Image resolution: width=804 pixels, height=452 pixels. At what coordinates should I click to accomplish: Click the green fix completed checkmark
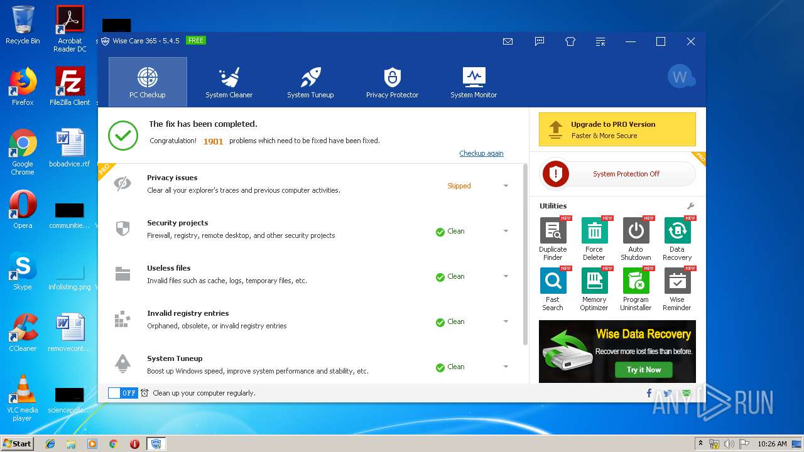click(x=123, y=136)
